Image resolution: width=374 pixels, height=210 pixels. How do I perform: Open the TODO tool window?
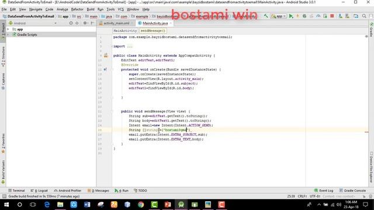(140, 191)
